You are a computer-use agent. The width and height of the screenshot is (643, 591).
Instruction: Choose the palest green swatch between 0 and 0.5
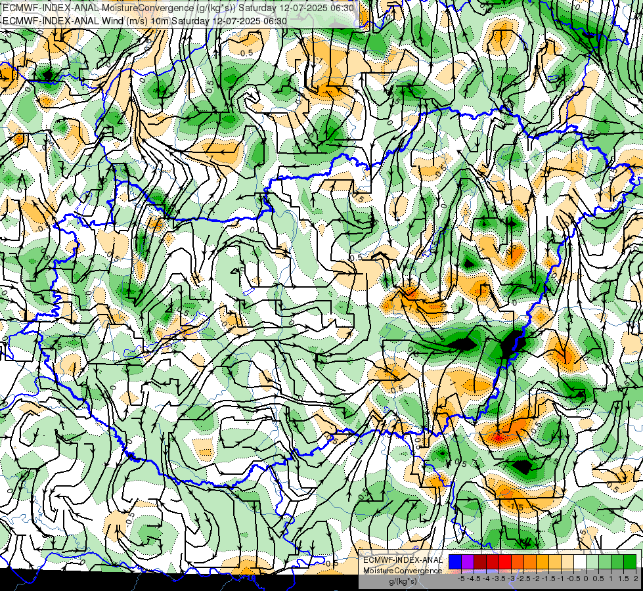592,561
